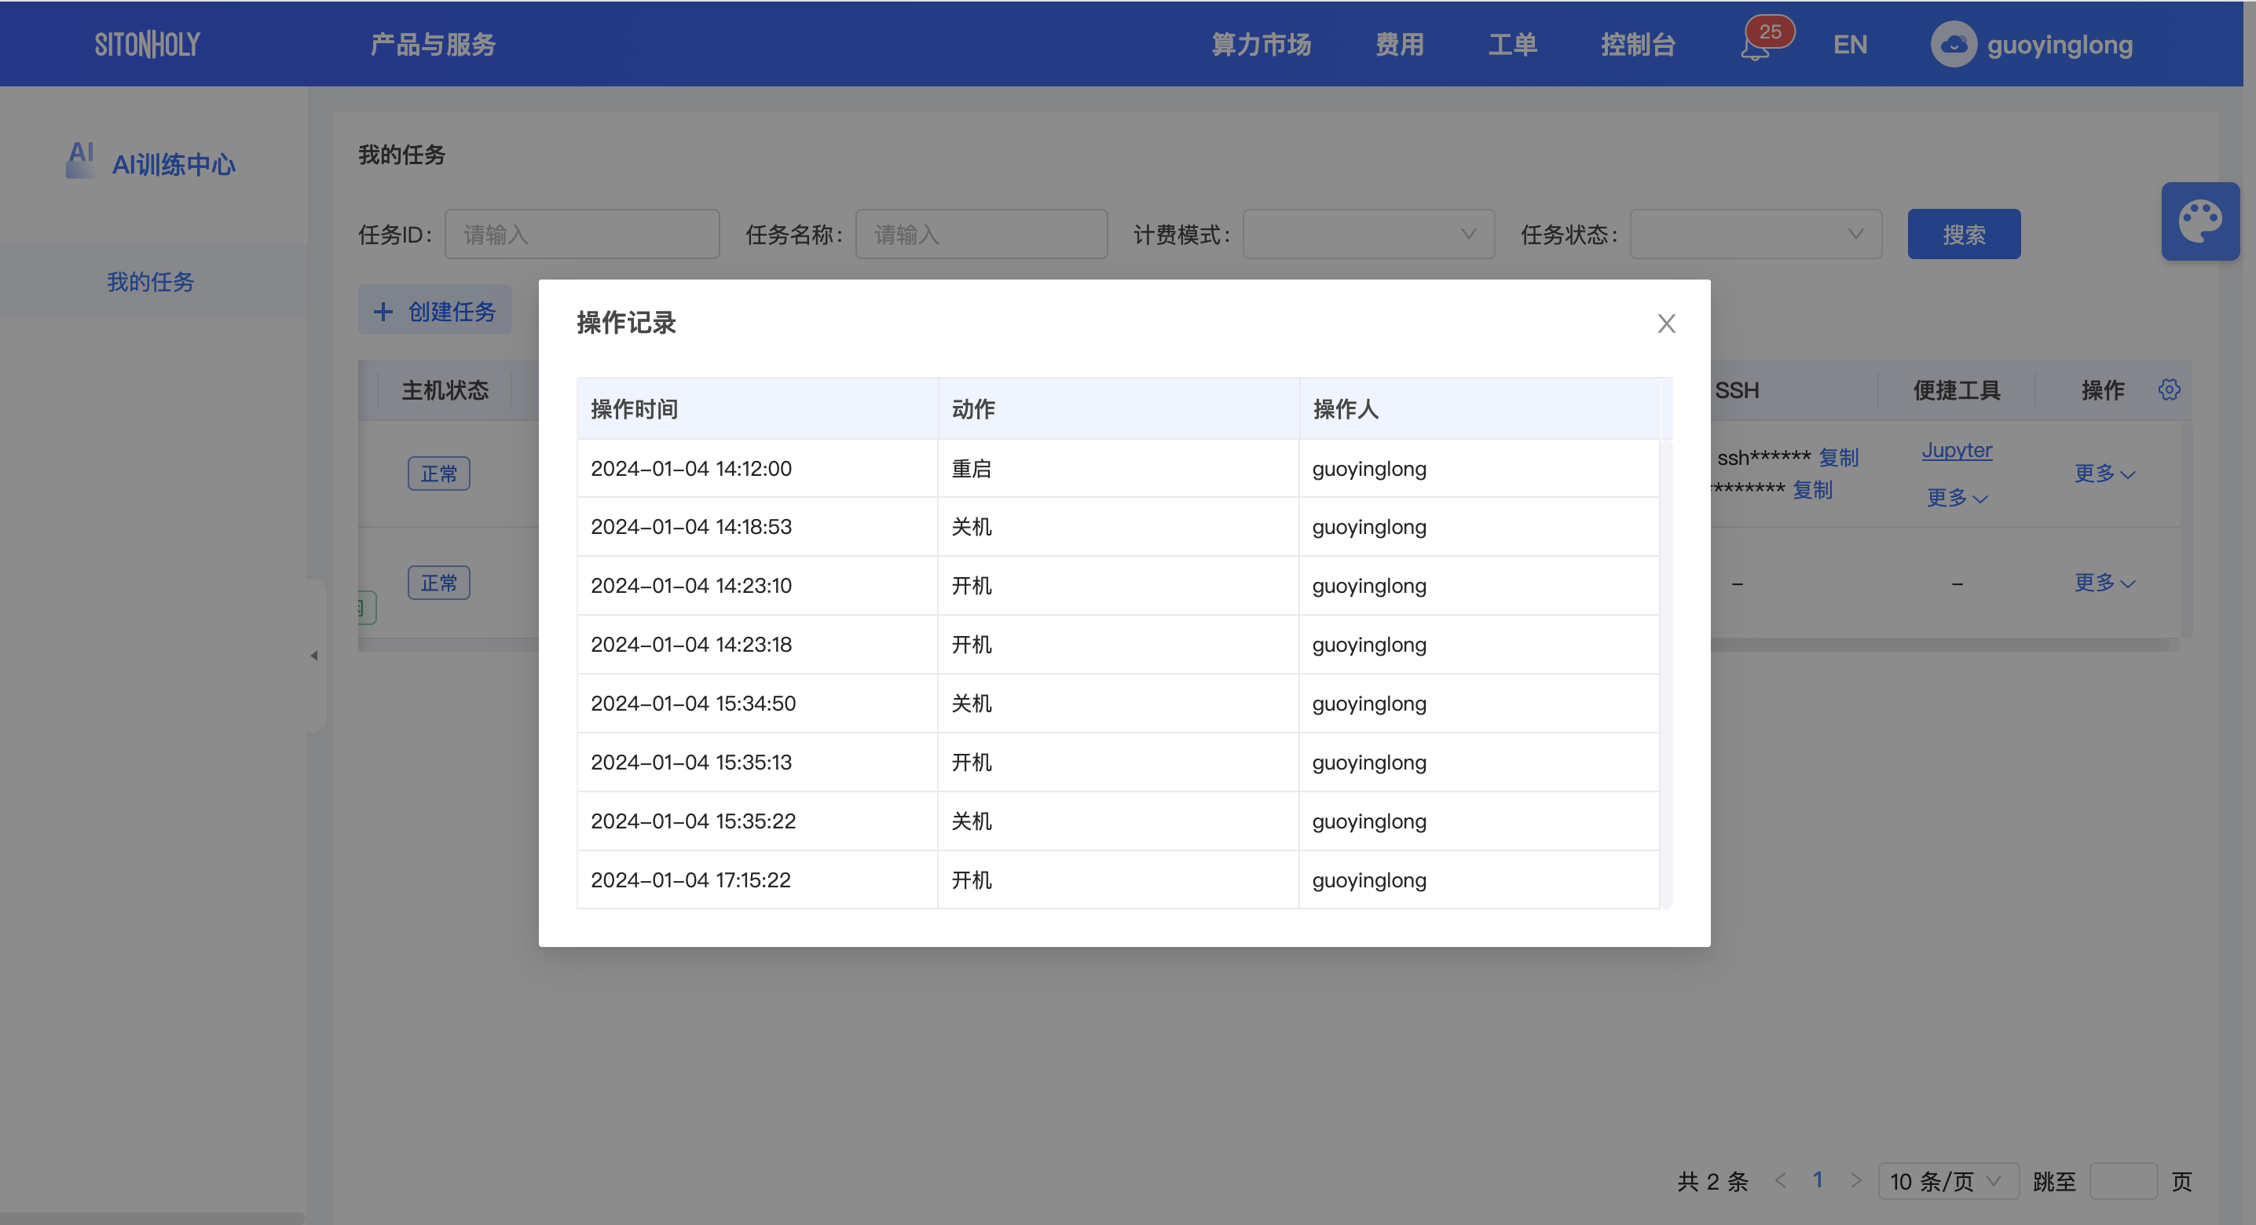Select the 重启 action cell
The width and height of the screenshot is (2256, 1225).
coord(1119,469)
